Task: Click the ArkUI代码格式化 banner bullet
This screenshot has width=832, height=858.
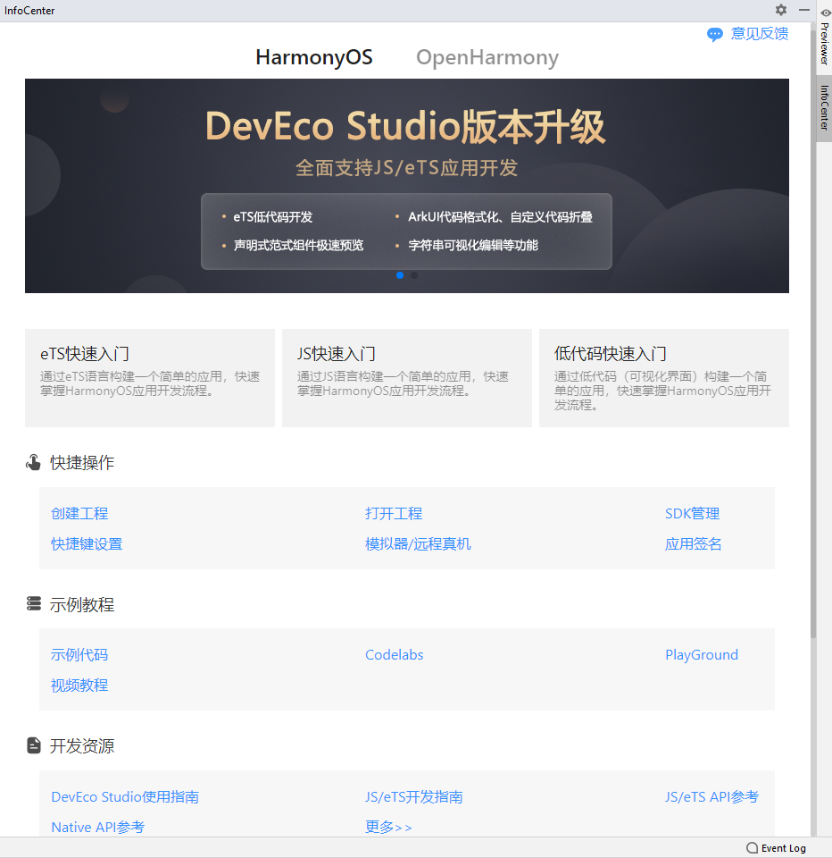Action: pyautogui.click(x=500, y=216)
